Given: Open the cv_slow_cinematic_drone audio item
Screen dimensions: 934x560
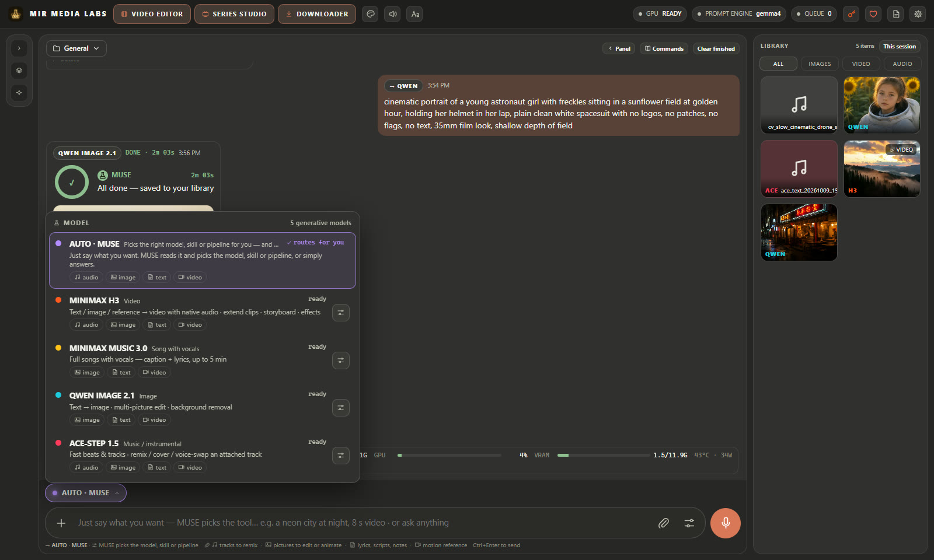Looking at the screenshot, I should [799, 105].
